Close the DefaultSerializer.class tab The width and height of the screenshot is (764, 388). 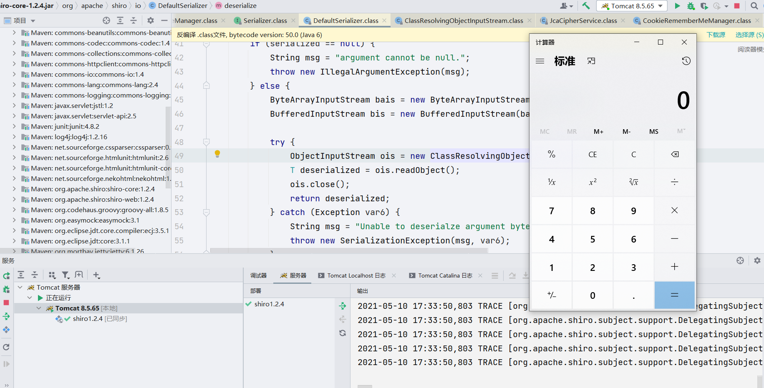(384, 20)
